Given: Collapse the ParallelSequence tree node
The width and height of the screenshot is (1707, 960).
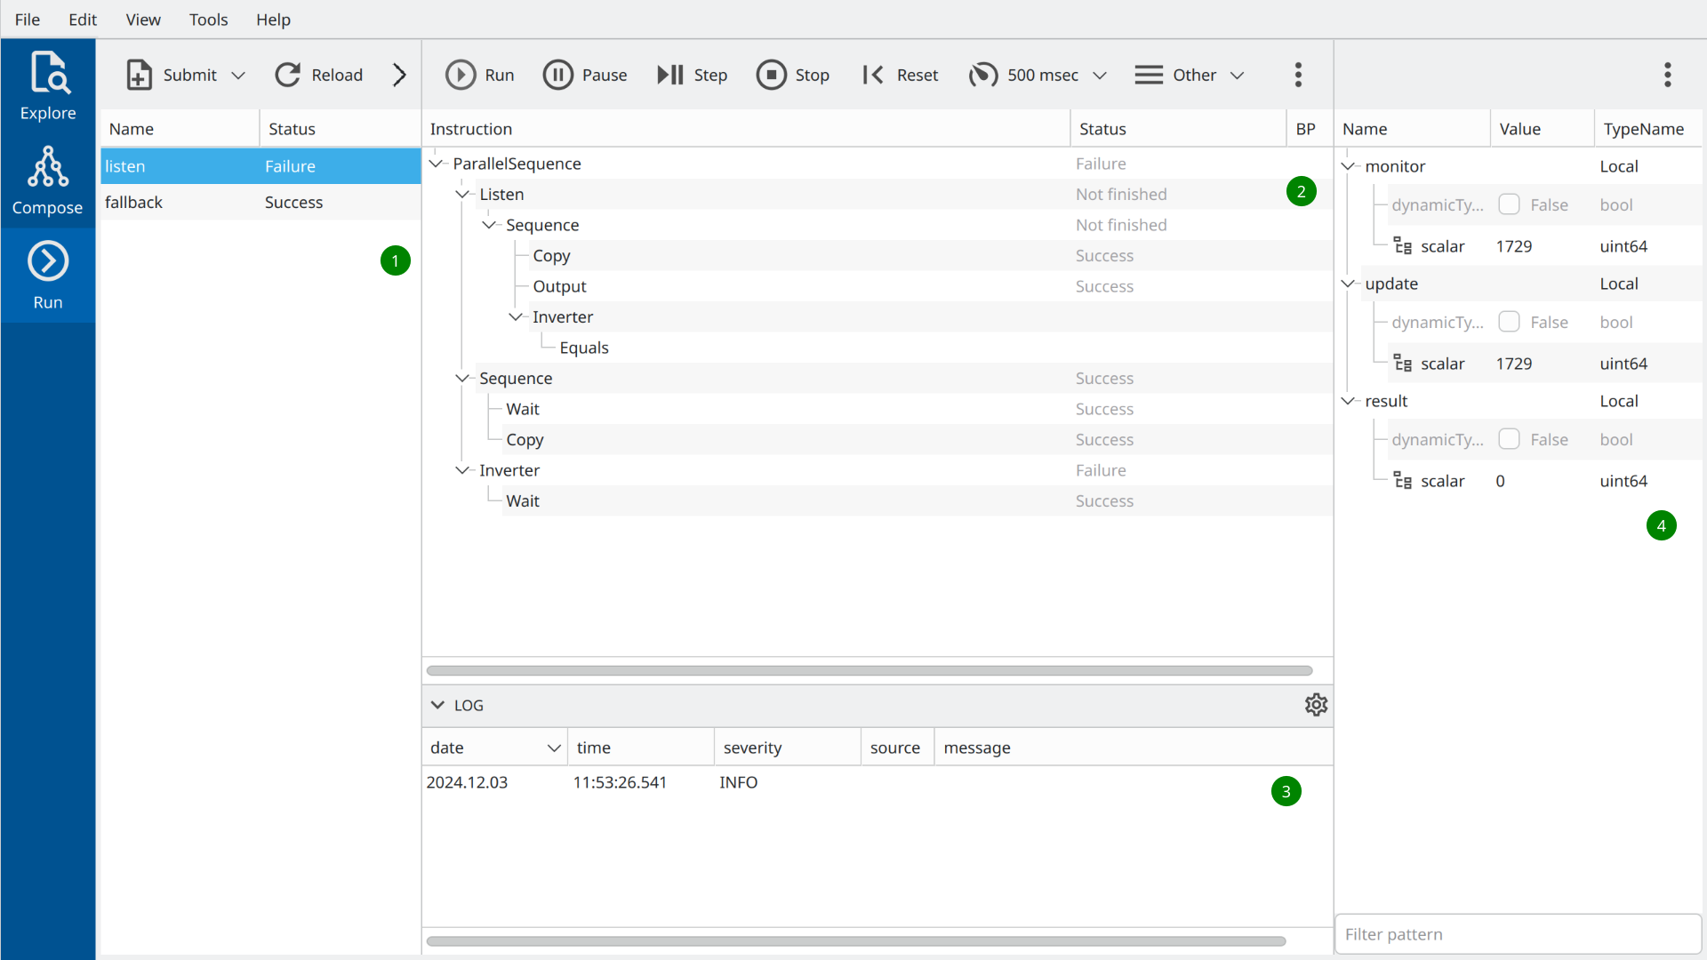Looking at the screenshot, I should tap(436, 164).
